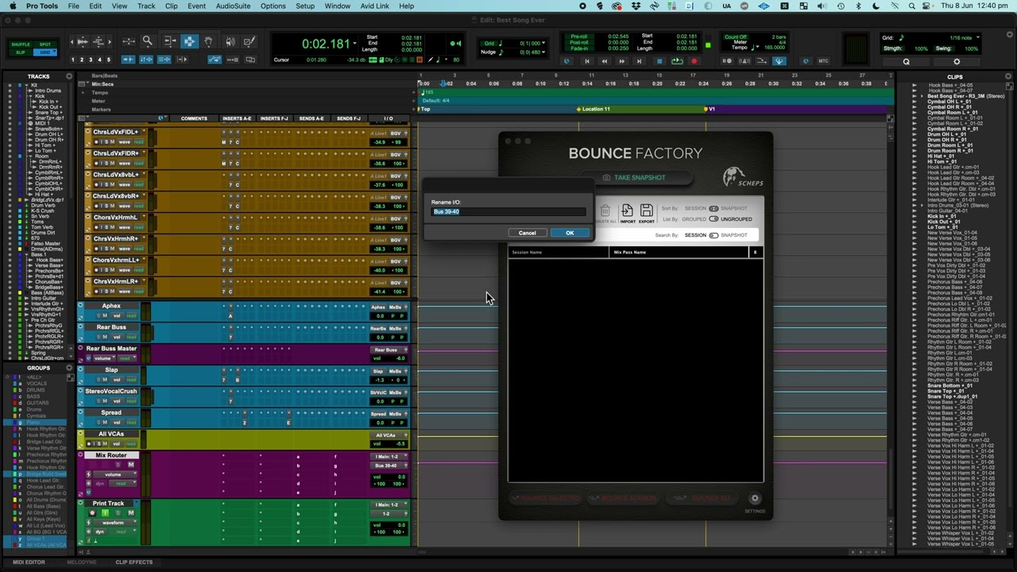Click Rename I/O text field
The image size is (1017, 572).
tap(508, 211)
